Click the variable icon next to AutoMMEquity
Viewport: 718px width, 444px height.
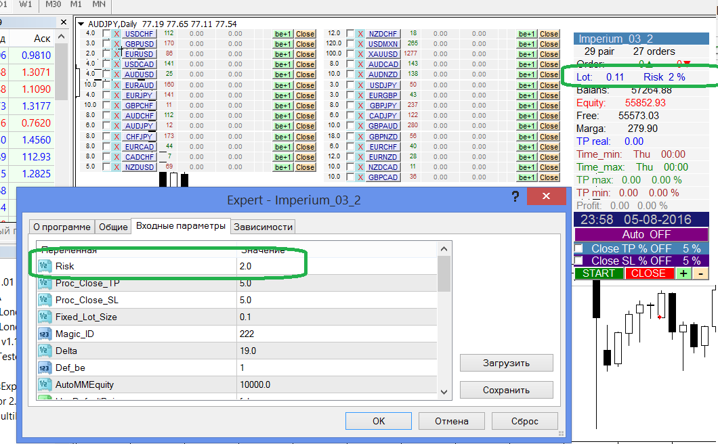point(45,384)
